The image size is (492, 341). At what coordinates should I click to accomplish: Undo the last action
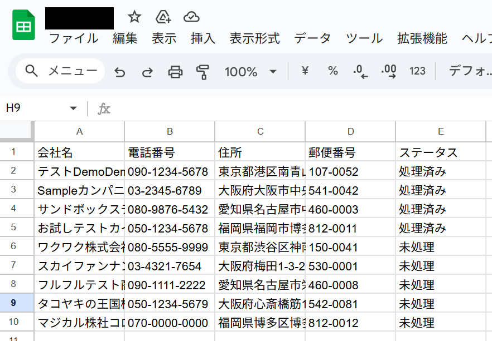(119, 72)
